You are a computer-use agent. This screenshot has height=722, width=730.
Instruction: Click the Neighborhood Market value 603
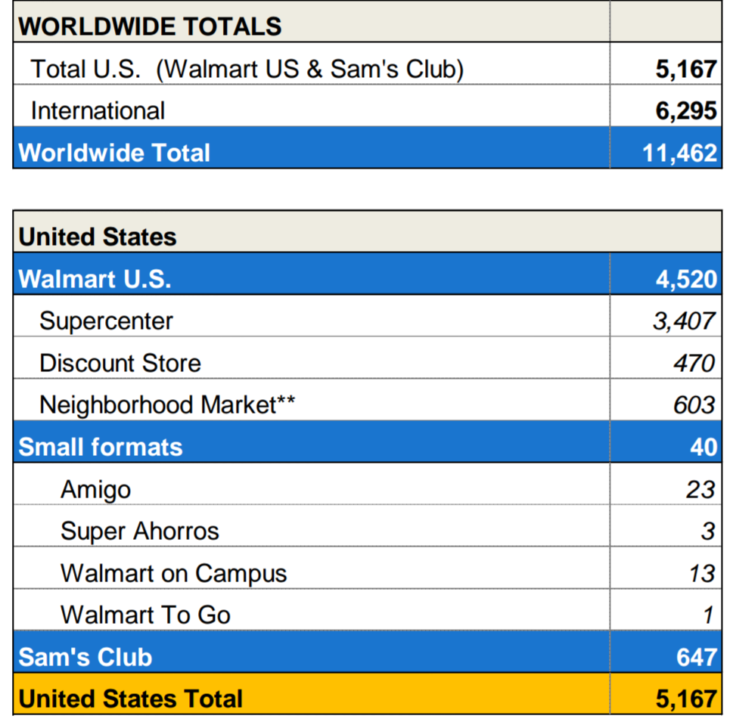pyautogui.click(x=694, y=404)
